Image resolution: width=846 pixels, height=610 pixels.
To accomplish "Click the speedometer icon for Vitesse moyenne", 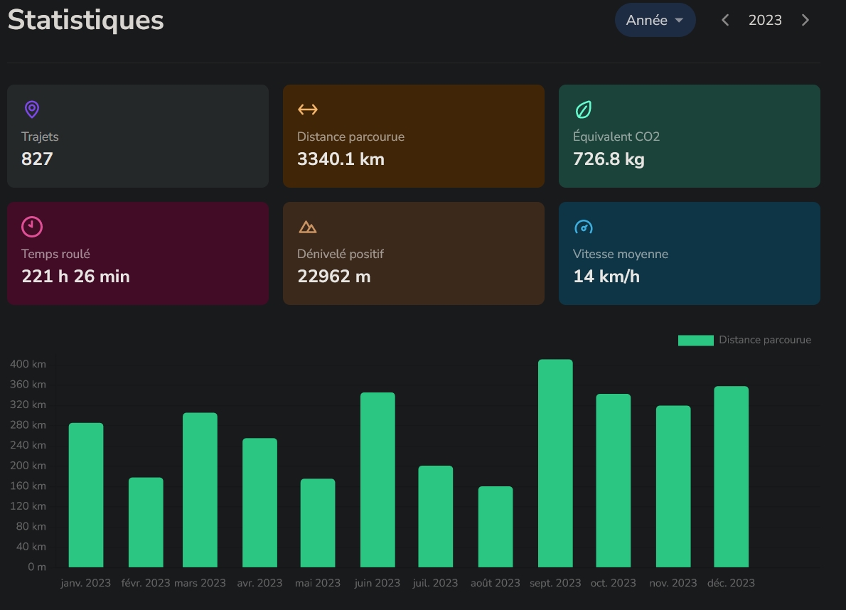I will (x=583, y=227).
